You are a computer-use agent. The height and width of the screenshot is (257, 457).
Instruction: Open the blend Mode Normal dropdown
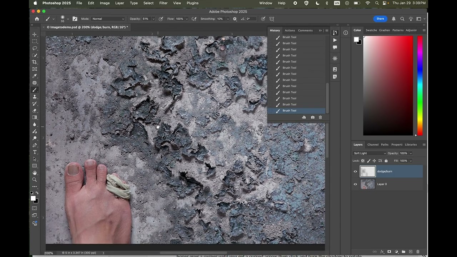(x=108, y=19)
